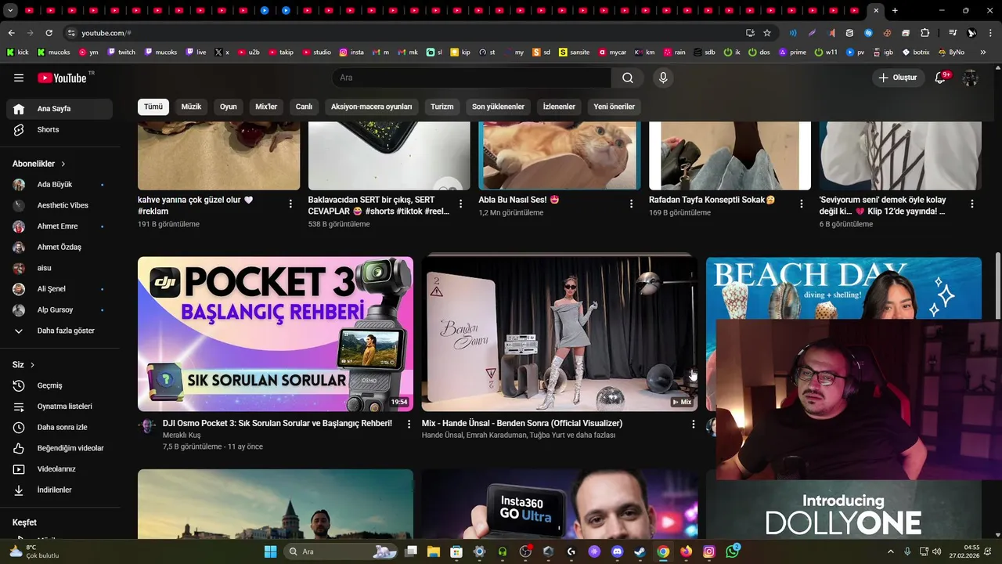
Task: Select the İzlenenler filter chip
Action: click(559, 107)
